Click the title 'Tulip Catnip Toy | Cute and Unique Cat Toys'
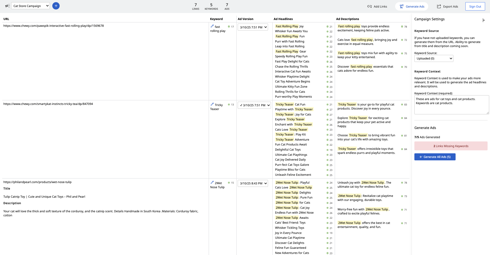This screenshot has height=255, width=490. tap(44, 197)
